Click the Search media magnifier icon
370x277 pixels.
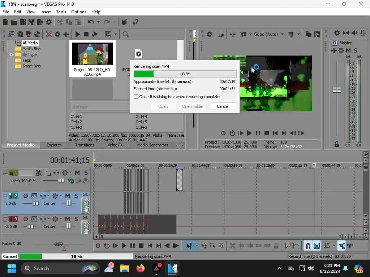(125, 34)
